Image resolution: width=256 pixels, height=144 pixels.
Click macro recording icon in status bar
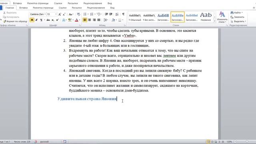65,142
